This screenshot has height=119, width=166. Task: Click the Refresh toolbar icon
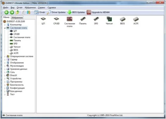click(23, 12)
